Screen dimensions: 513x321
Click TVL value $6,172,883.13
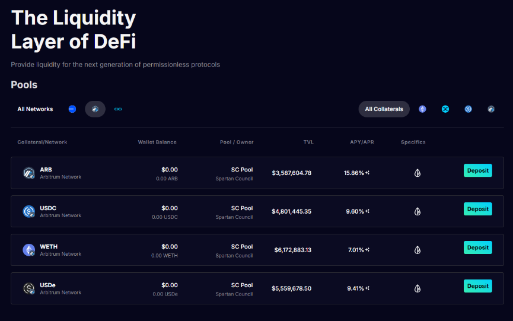[x=293, y=250]
